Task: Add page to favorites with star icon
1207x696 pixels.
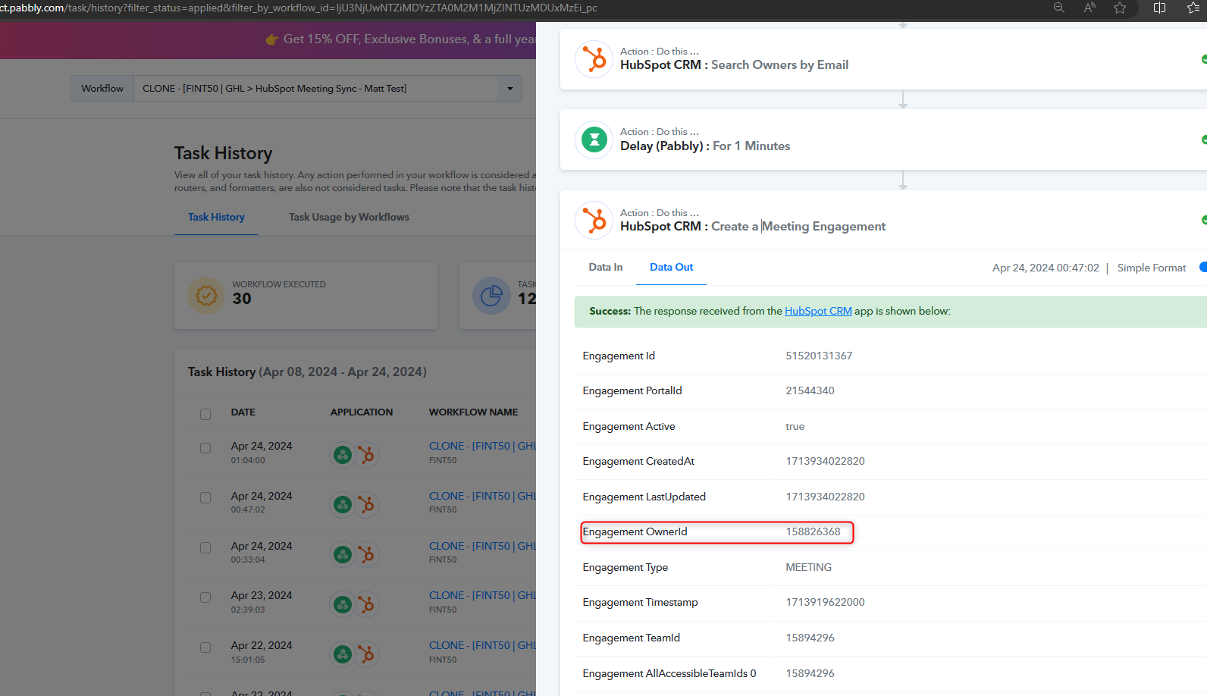Action: (1120, 8)
